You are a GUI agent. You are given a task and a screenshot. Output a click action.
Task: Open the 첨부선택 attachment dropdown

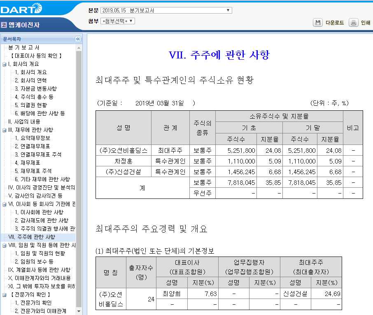click(x=118, y=21)
